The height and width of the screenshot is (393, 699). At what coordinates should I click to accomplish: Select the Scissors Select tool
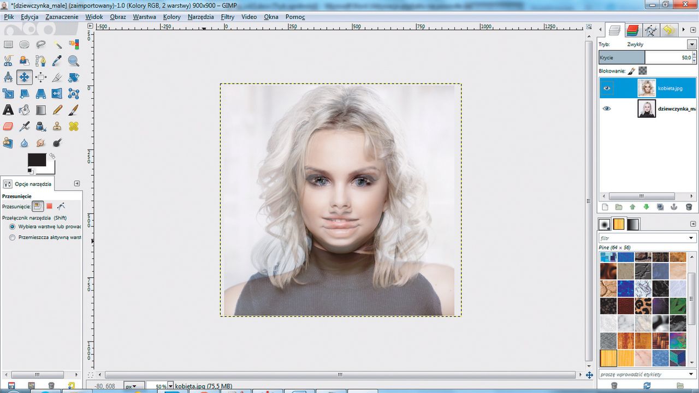click(8, 61)
